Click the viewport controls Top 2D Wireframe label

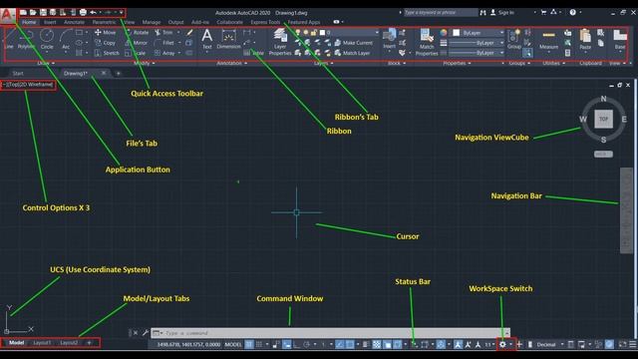coord(29,85)
